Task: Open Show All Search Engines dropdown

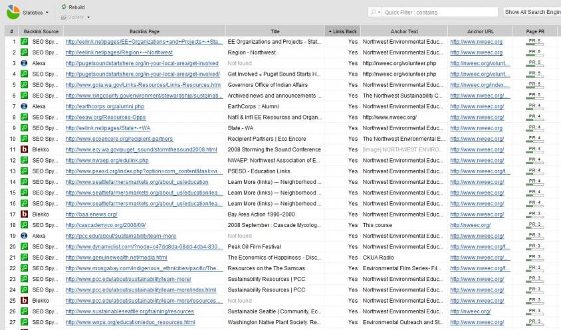Action: 532,12
